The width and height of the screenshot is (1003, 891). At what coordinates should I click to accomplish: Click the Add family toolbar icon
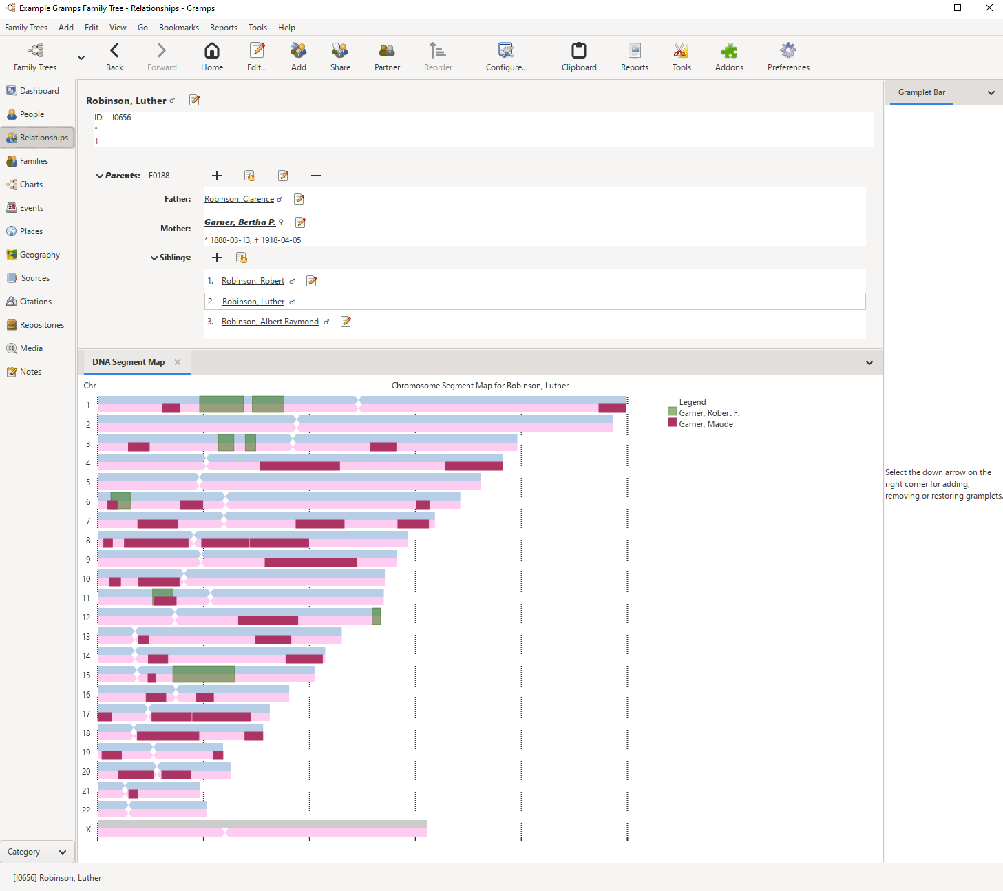click(x=298, y=57)
